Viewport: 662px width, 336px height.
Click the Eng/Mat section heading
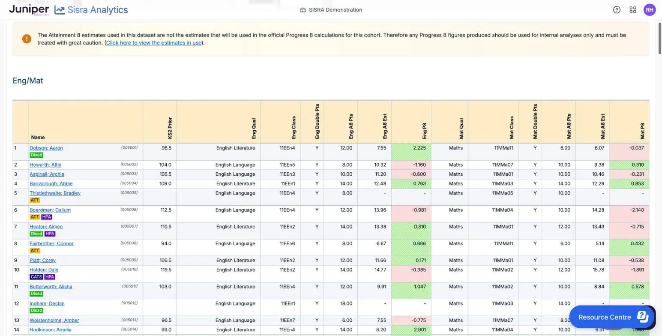(28, 81)
